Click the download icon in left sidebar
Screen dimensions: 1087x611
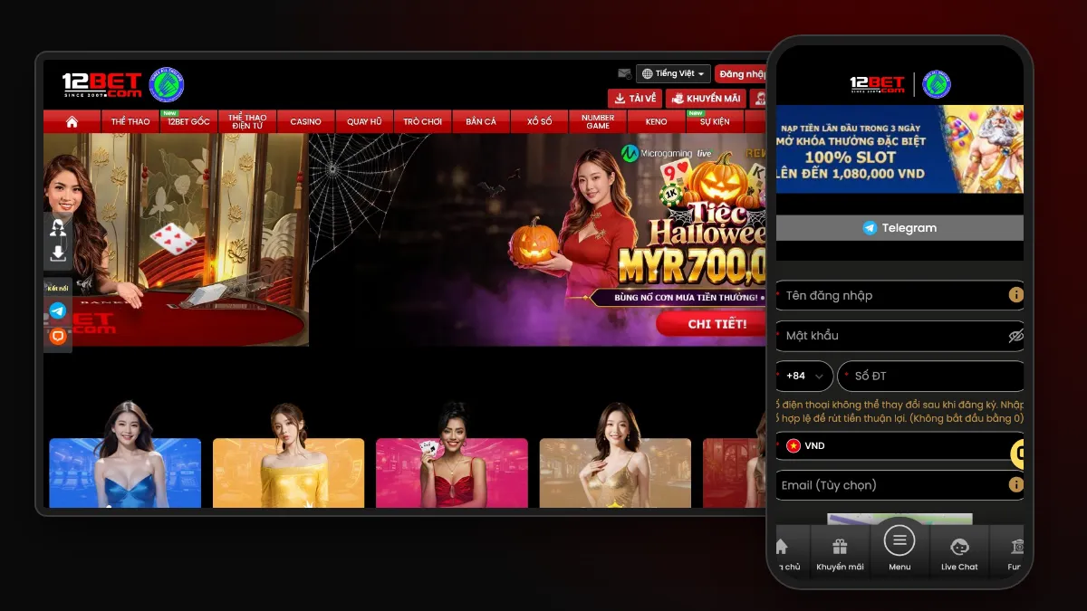tap(58, 253)
